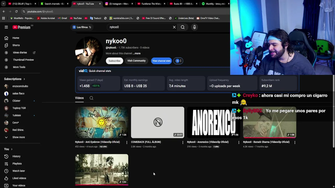Open more options for Barack Obama video
This screenshot has height=188, width=335.
tap(295, 143)
